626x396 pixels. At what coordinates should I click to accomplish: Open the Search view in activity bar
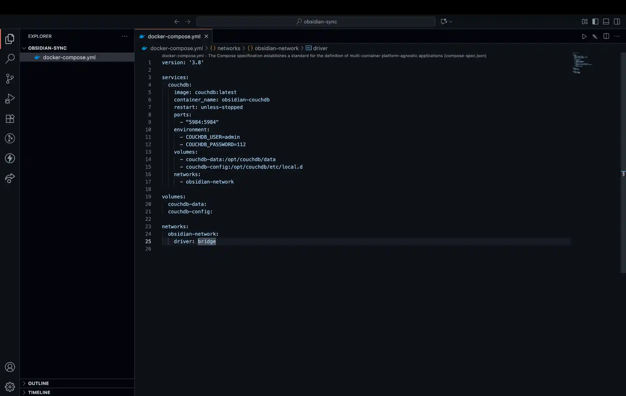[x=10, y=59]
